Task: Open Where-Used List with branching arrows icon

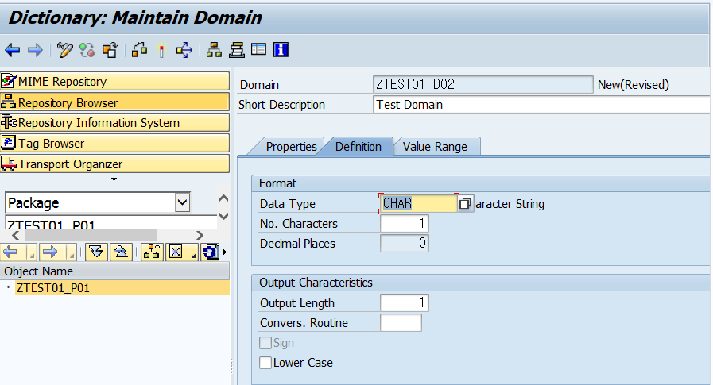Action: (x=184, y=50)
